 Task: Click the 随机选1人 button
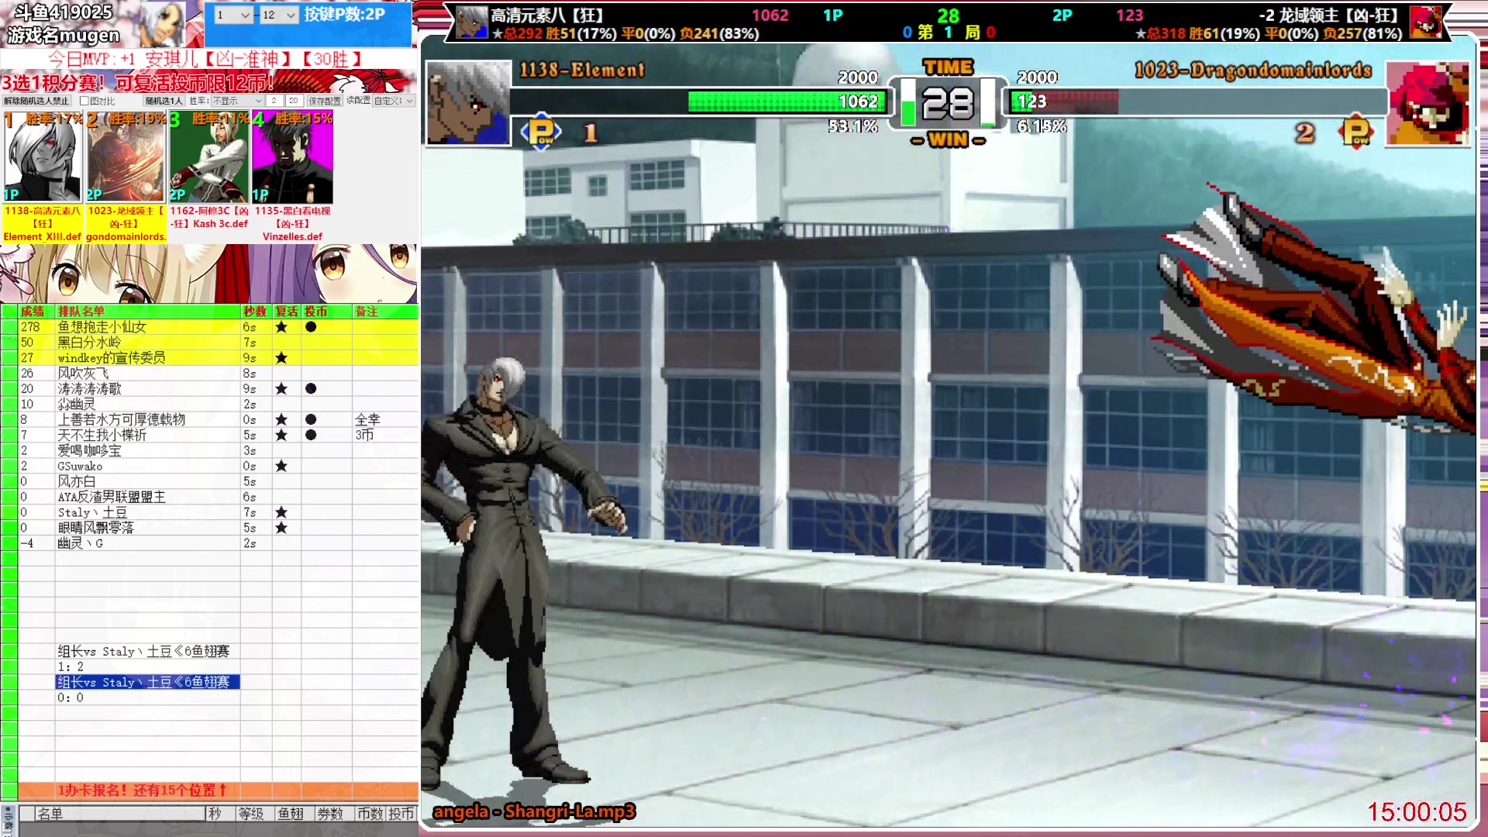pos(164,101)
